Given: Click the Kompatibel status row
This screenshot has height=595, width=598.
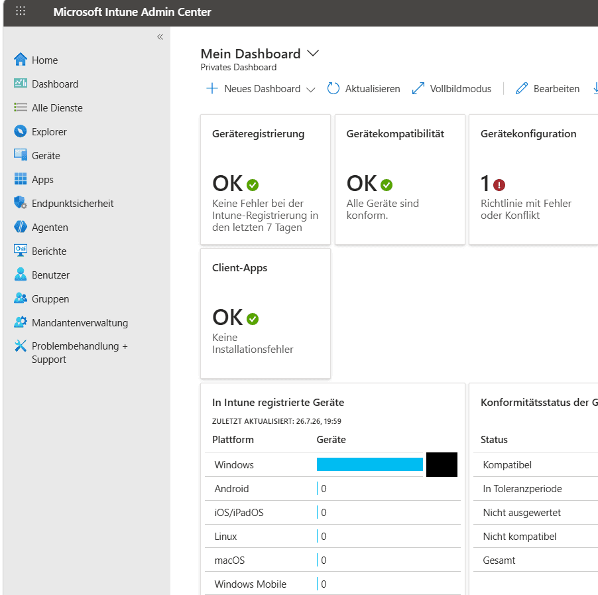Looking at the screenshot, I should click(536, 464).
